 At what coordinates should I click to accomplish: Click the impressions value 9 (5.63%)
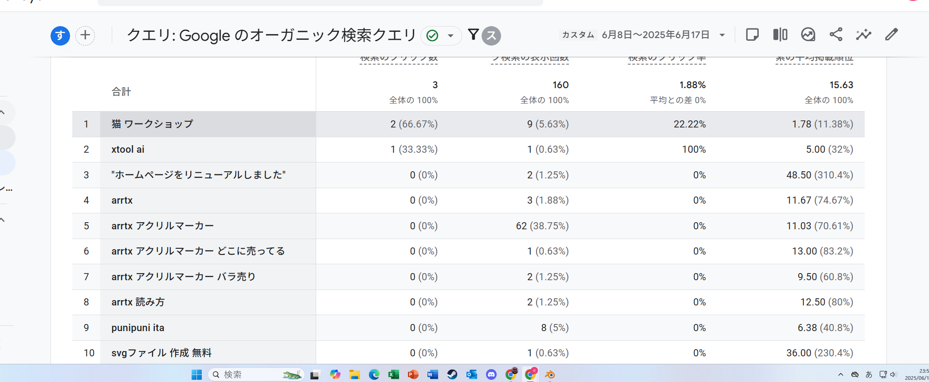548,124
